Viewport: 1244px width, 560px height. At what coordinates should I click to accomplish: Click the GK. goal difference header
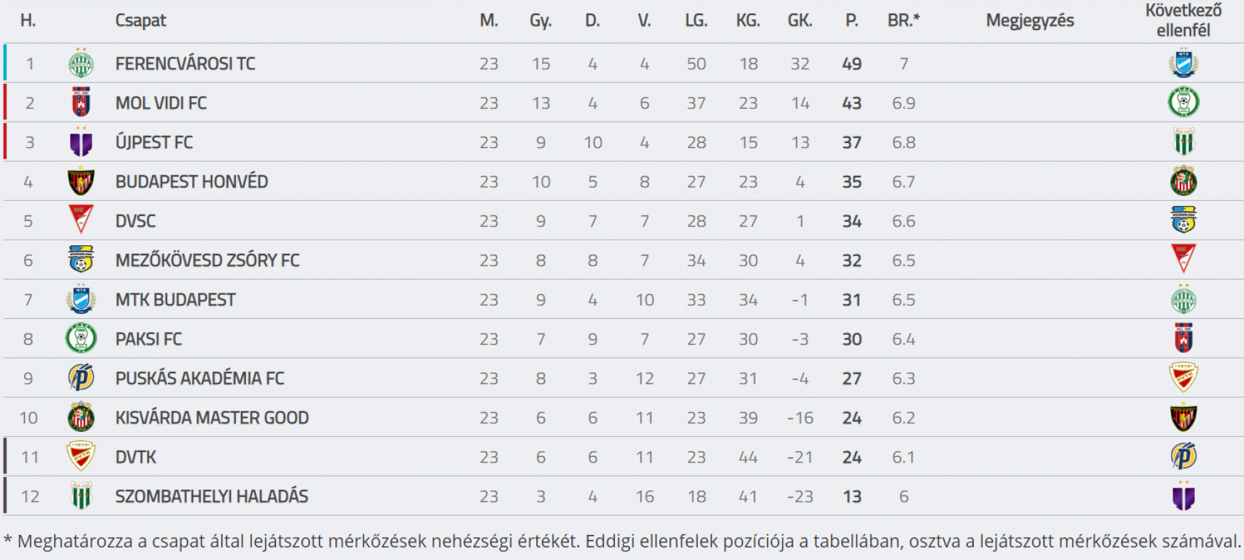pyautogui.click(x=800, y=21)
